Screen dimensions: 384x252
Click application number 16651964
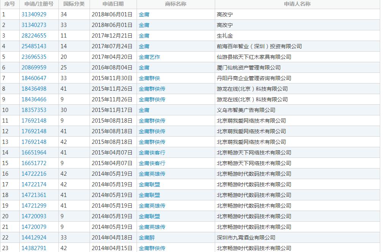click(34, 153)
